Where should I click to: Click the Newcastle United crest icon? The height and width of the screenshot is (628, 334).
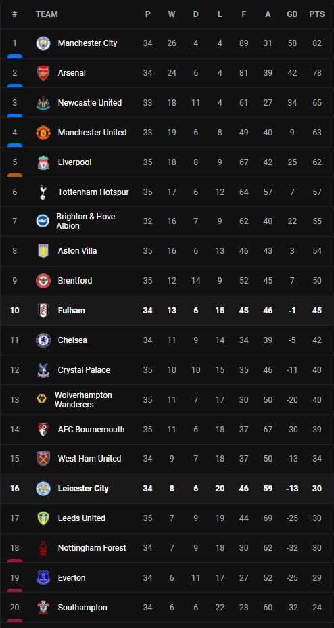click(x=43, y=103)
